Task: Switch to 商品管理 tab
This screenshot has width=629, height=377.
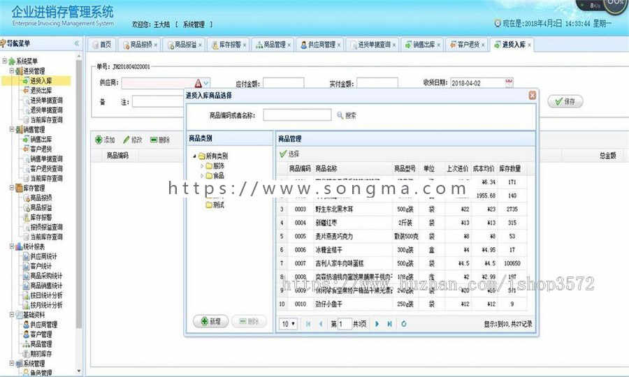Action: pyautogui.click(x=275, y=45)
